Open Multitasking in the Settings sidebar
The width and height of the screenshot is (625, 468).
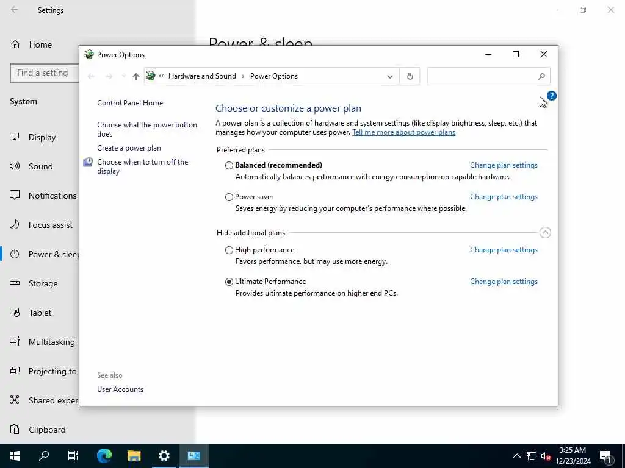pyautogui.click(x=52, y=342)
